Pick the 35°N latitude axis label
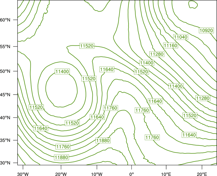Image resolution: width=217 pixels, height=176 pixels. (5, 140)
